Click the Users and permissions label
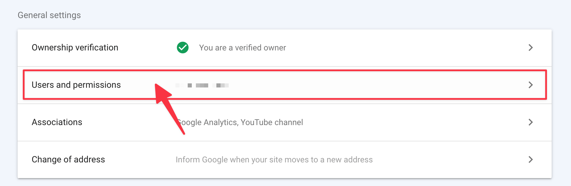 76,85
